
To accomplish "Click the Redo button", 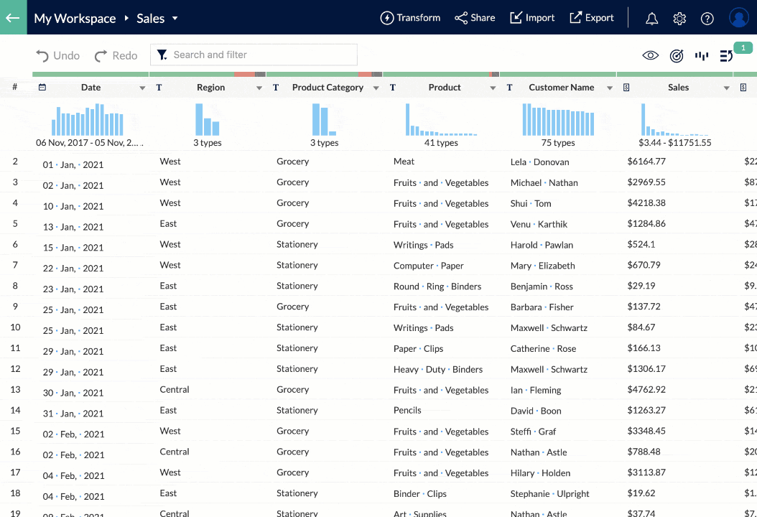I will click(x=115, y=55).
